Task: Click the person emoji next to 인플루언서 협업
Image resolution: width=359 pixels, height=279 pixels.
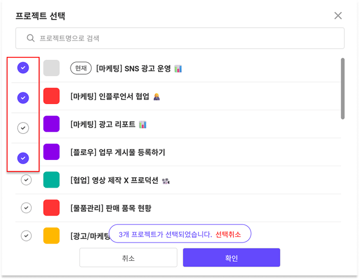Action: click(x=157, y=97)
